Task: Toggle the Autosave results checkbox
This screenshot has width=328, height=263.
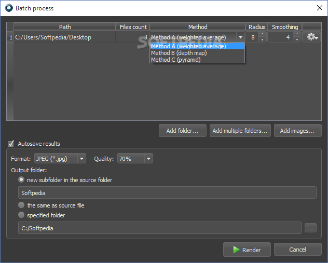Action: (x=11, y=144)
